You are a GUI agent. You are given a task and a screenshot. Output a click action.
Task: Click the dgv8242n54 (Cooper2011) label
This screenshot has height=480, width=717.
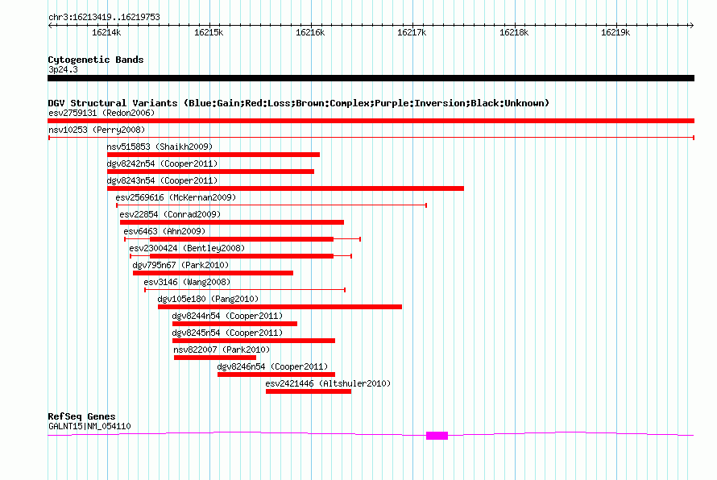pos(162,163)
